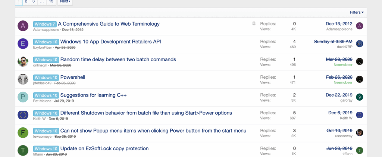Click the sticky pin icon on first thread
The image size is (382, 157).
254,24
